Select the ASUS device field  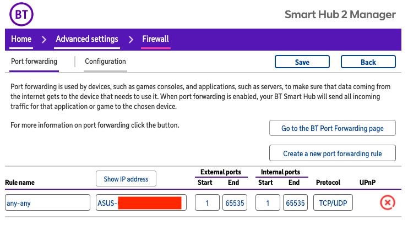coord(141,203)
